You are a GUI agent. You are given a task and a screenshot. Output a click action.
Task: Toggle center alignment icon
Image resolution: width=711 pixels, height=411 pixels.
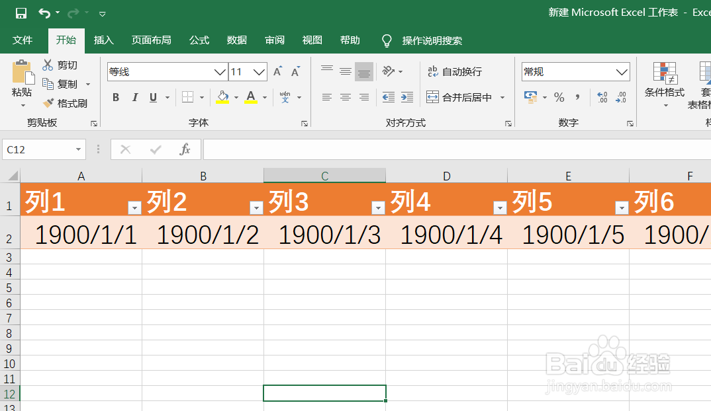click(x=345, y=96)
